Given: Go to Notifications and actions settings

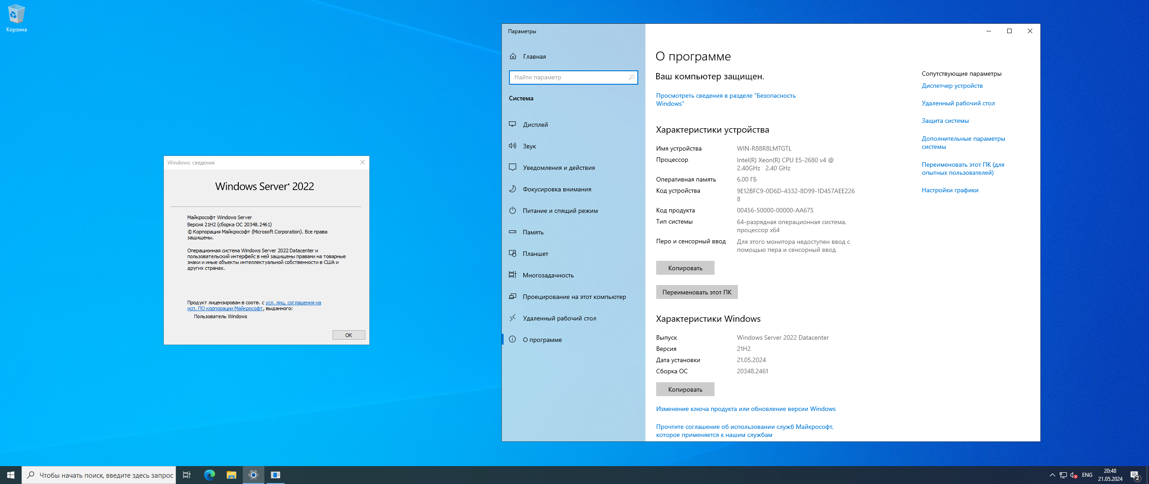Looking at the screenshot, I should tap(558, 168).
